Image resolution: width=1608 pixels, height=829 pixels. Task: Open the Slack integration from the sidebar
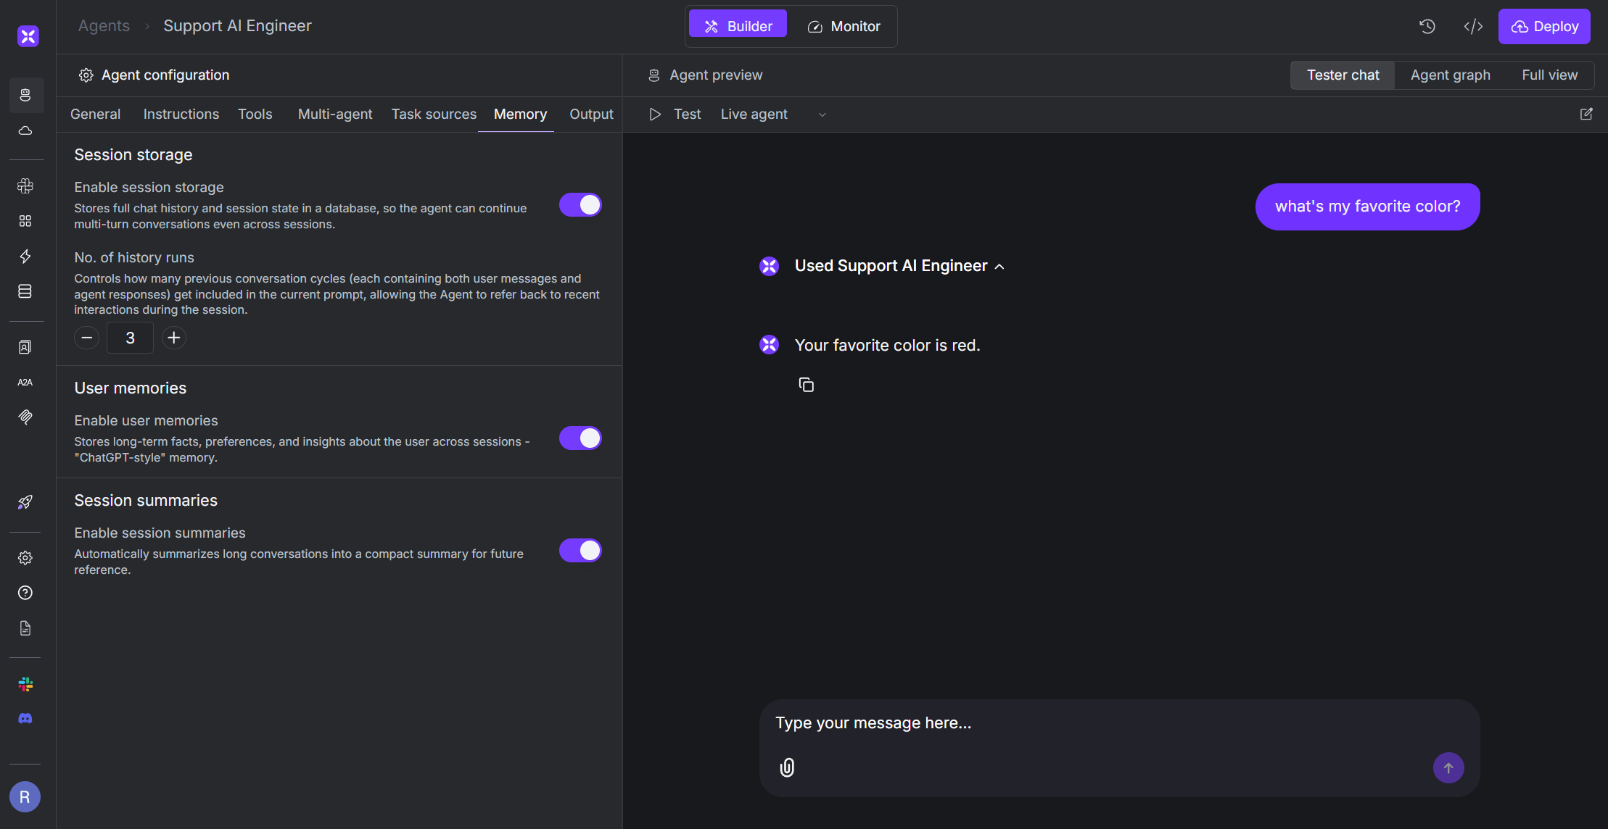coord(25,683)
